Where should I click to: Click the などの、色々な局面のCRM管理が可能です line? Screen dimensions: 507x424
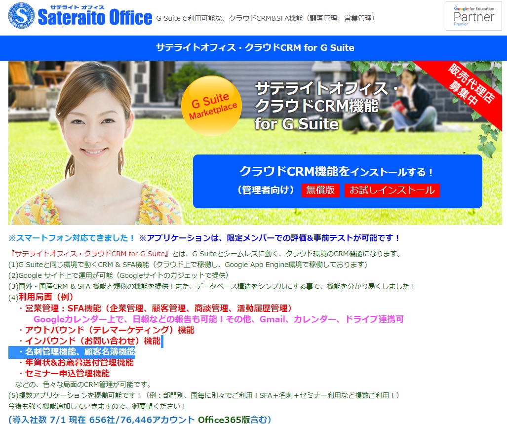83,385
